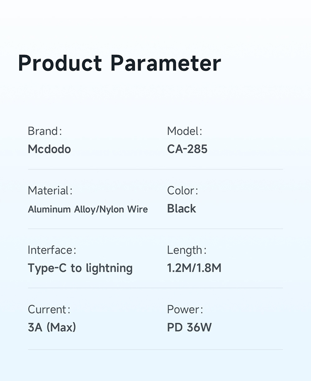Click the divider line below the Black row

(x=155, y=229)
